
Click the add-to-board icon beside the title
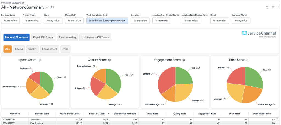tap(52, 7)
